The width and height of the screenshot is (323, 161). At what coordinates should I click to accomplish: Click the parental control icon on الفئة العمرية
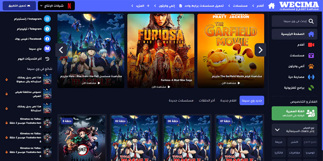(311, 113)
